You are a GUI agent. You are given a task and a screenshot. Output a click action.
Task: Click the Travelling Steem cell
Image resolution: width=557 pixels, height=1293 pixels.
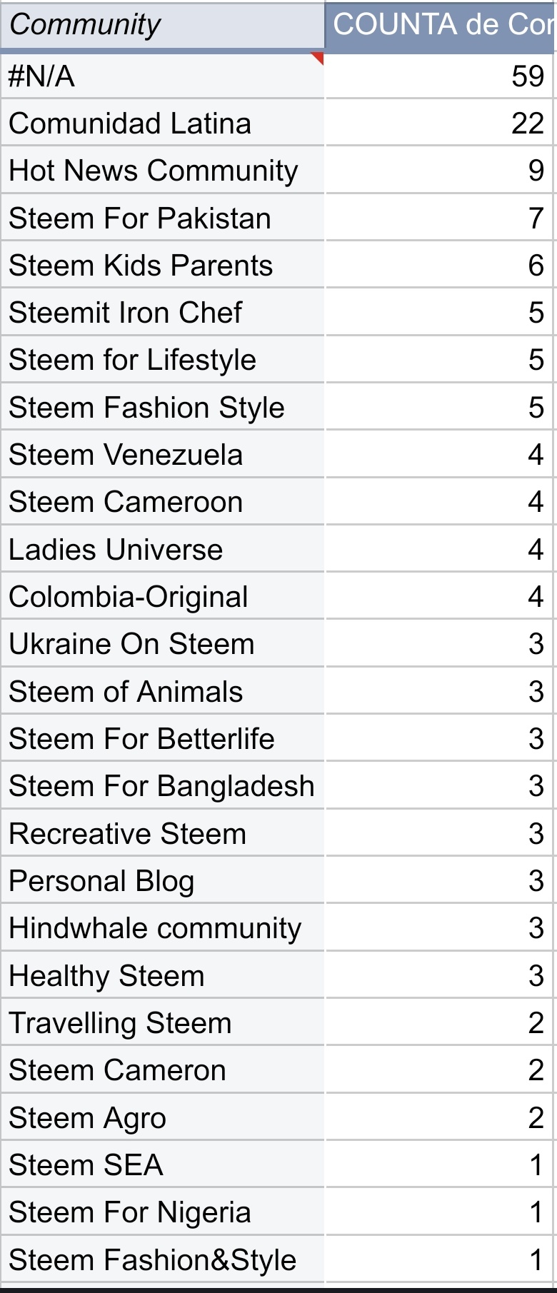[162, 1023]
